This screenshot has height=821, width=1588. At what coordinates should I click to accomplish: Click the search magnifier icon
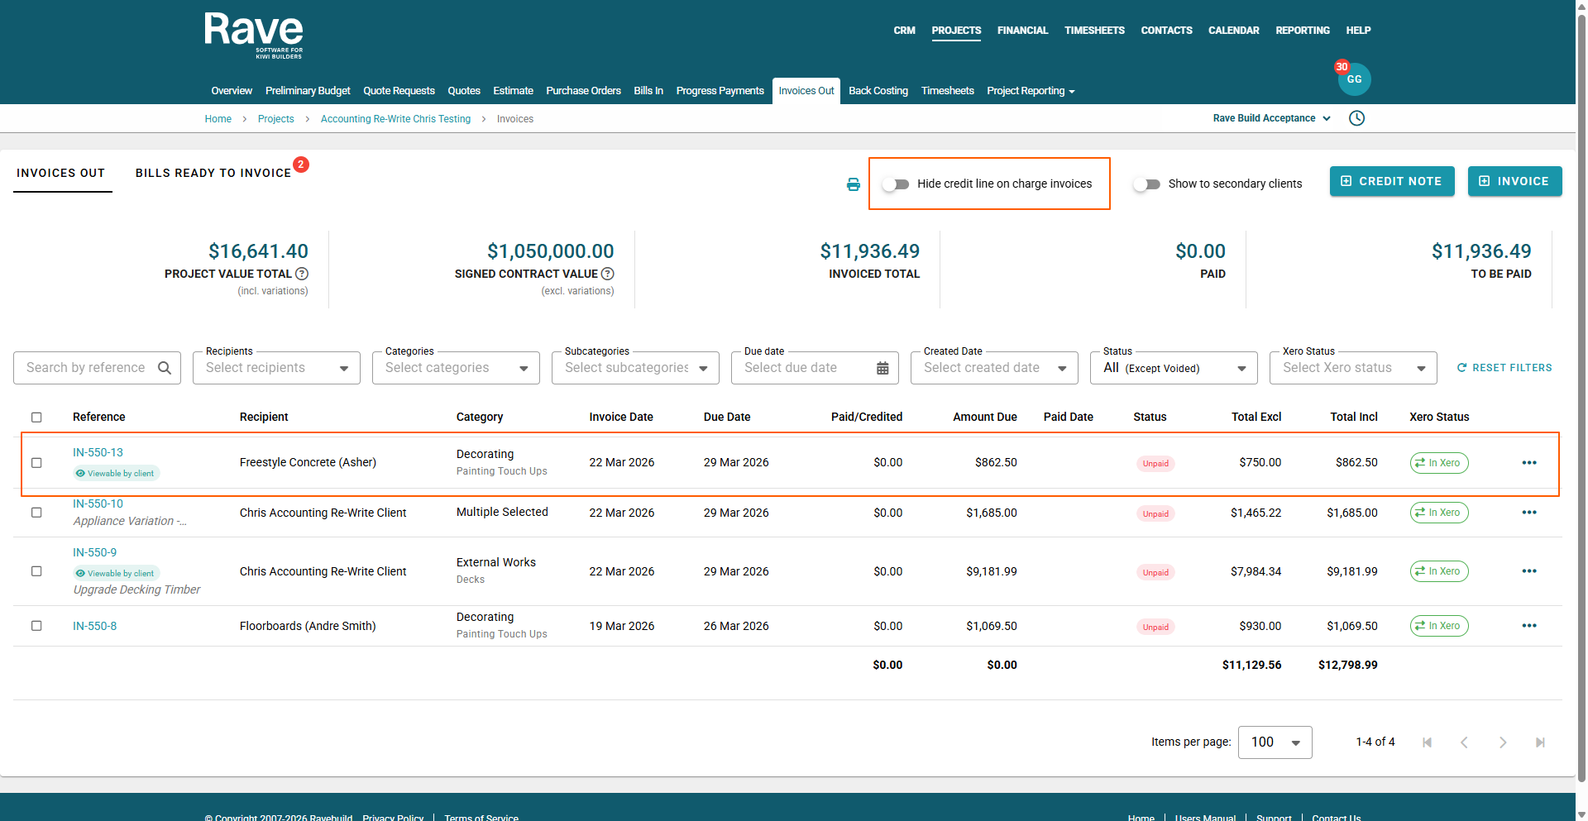(x=165, y=368)
